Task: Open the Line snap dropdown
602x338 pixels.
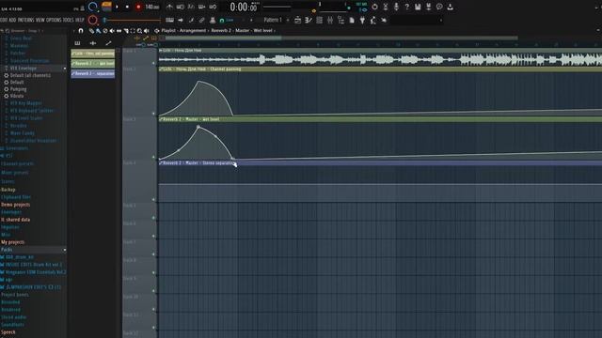Action: pos(232,20)
